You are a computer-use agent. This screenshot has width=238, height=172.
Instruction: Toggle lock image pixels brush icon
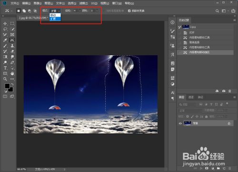(x=192, y=117)
